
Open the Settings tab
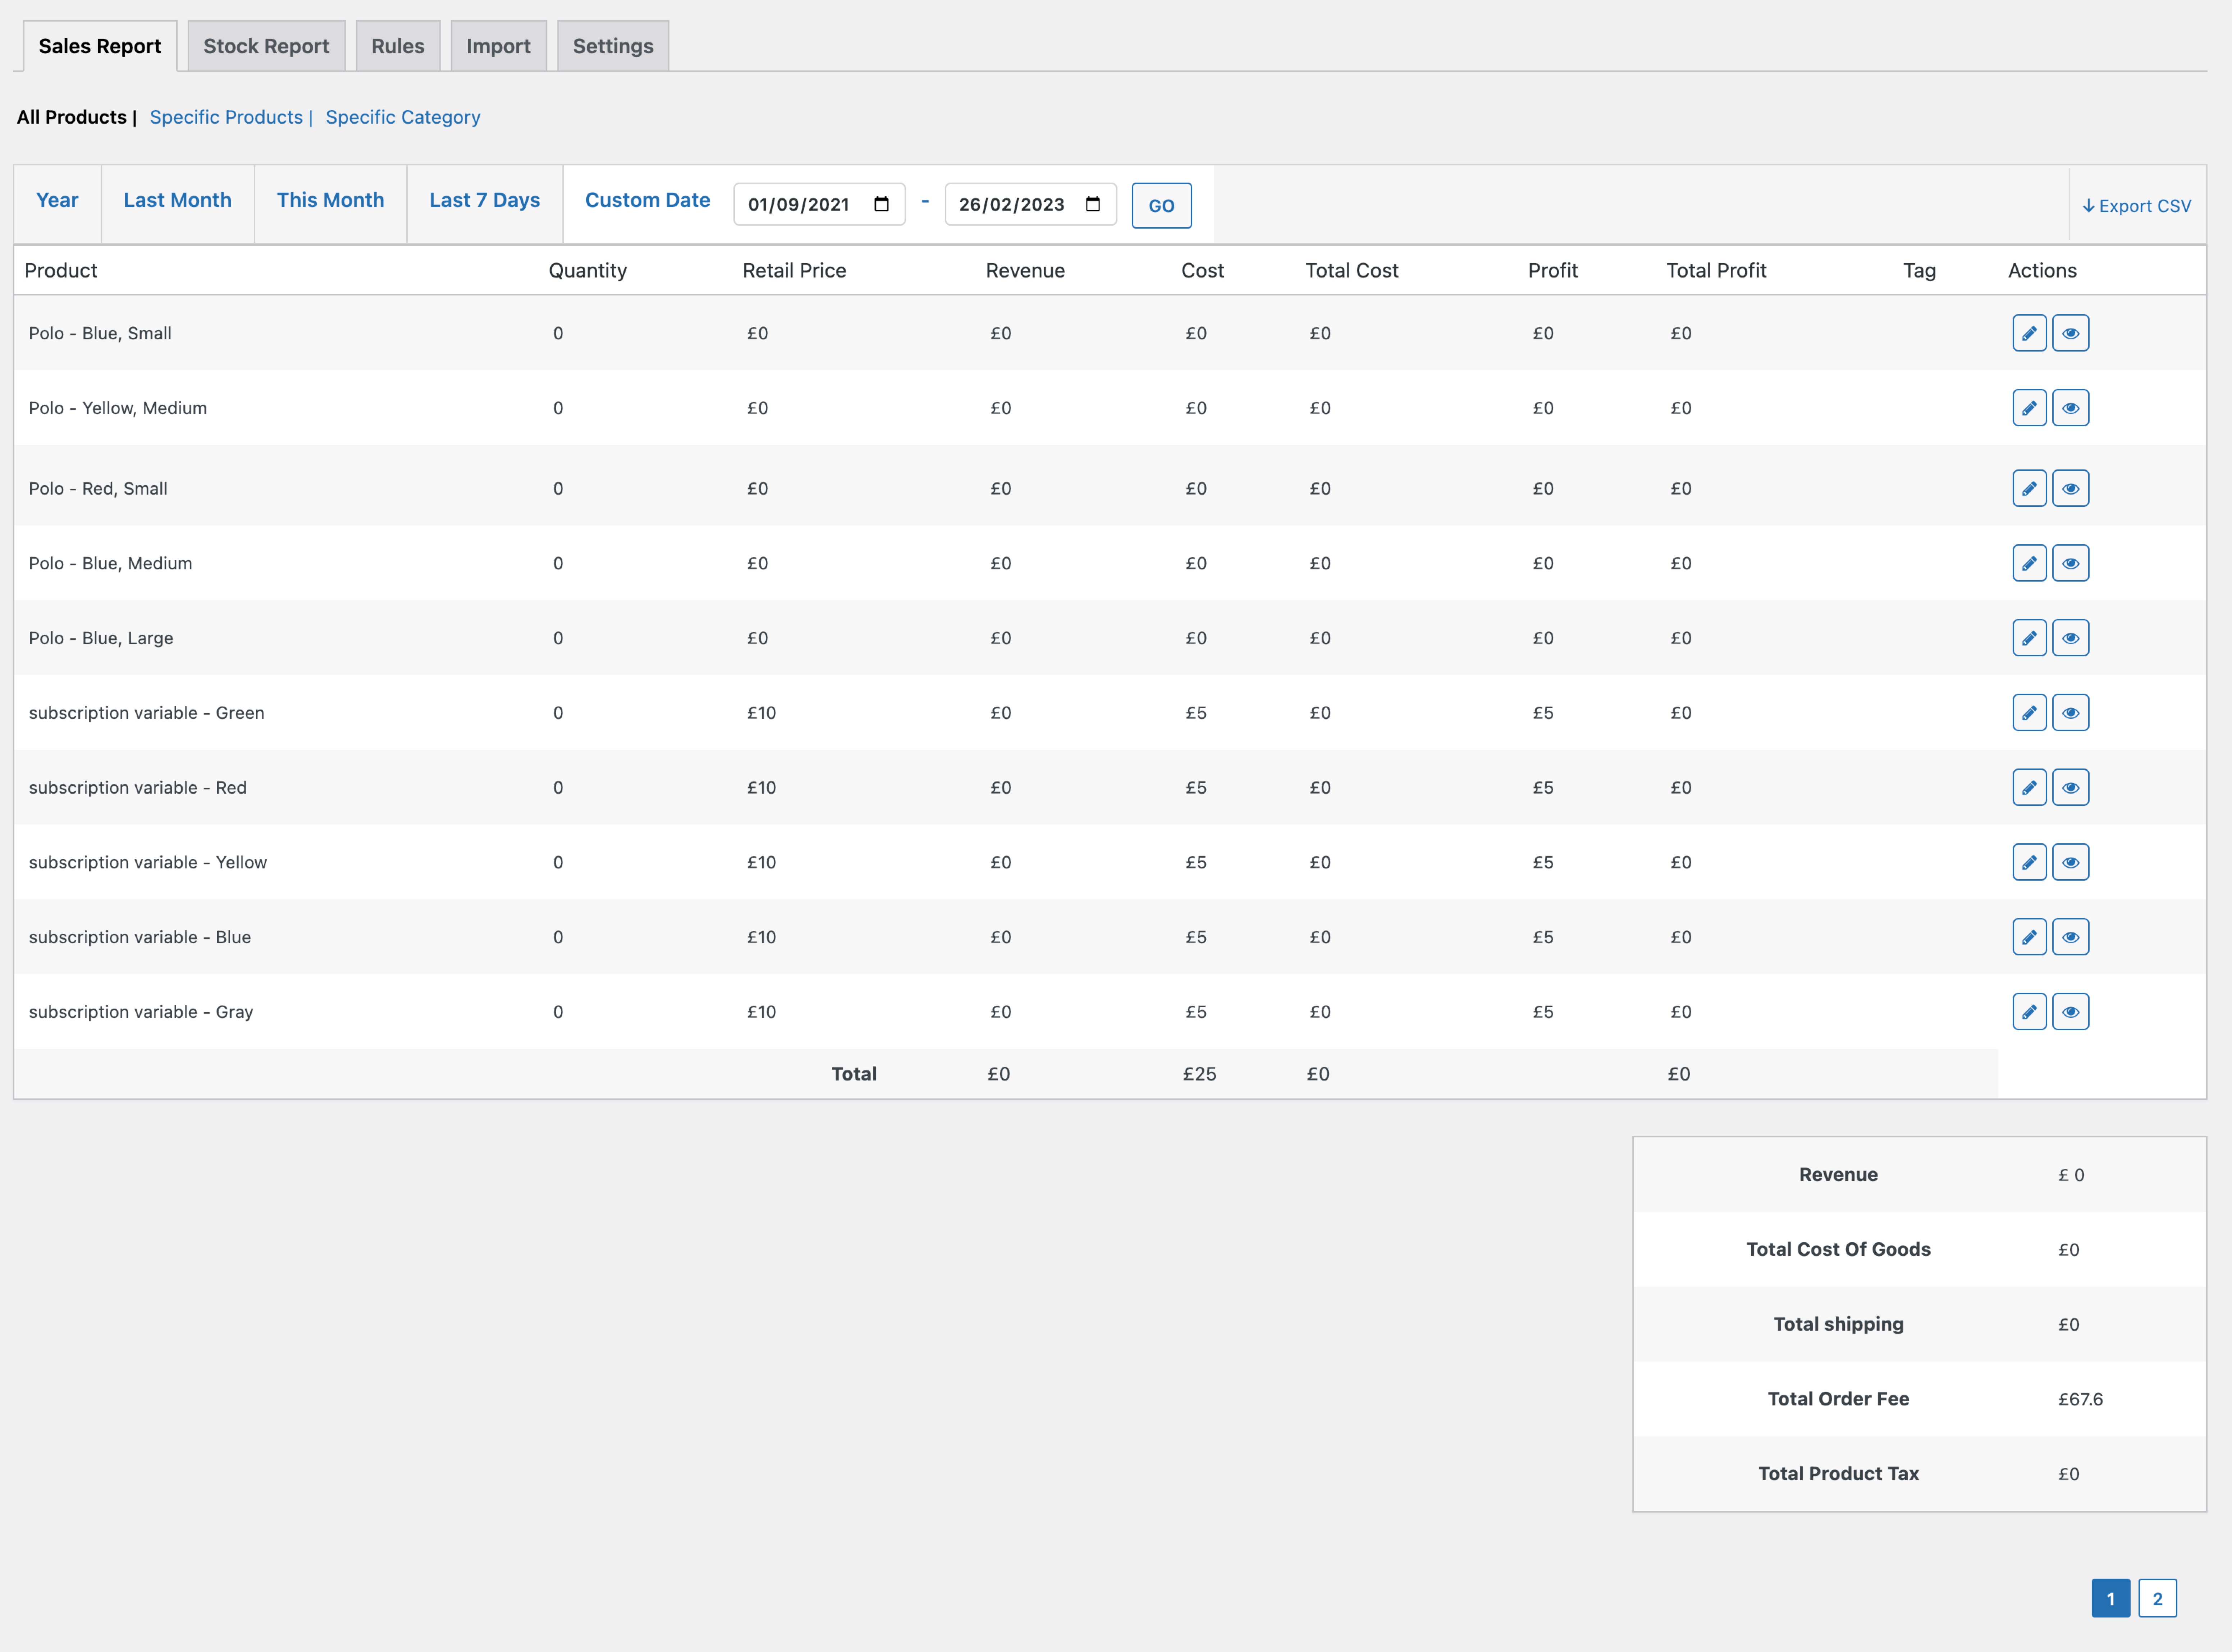point(613,45)
